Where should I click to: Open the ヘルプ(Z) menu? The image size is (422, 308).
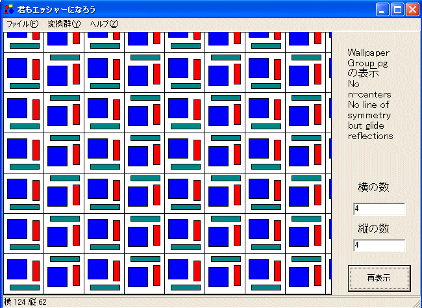(x=104, y=24)
